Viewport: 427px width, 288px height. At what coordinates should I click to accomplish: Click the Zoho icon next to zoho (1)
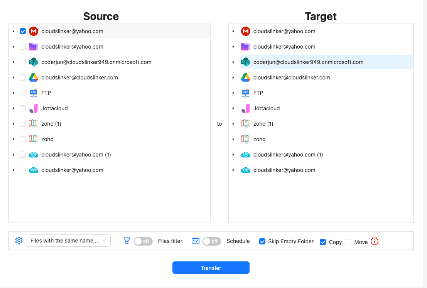click(x=34, y=123)
